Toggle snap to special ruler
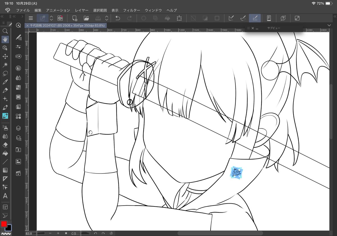The image size is (337, 236). pos(243,18)
